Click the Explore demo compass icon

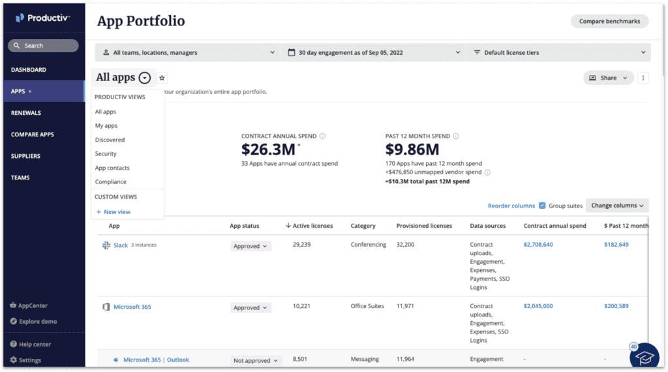click(14, 321)
